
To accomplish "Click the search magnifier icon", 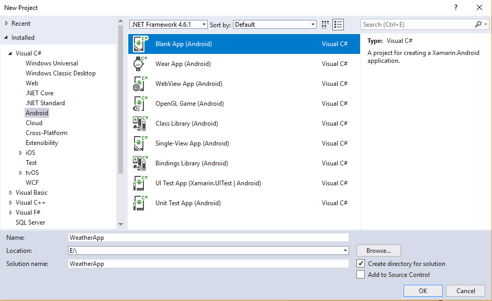I will [478, 24].
